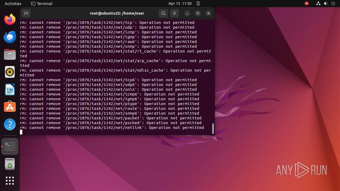Select the Terminal icon in dock

10,146
